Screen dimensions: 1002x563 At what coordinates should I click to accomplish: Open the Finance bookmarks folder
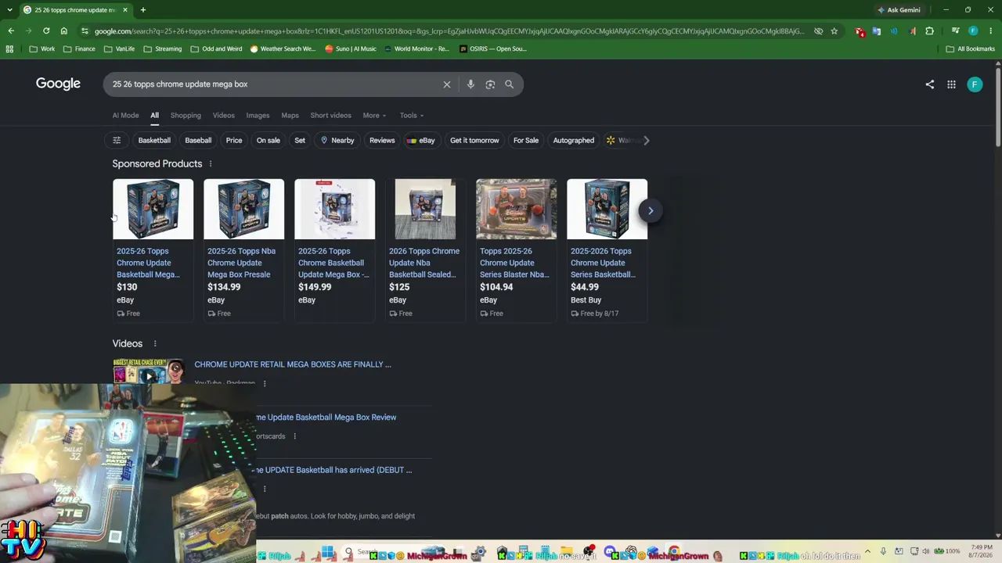(x=79, y=48)
